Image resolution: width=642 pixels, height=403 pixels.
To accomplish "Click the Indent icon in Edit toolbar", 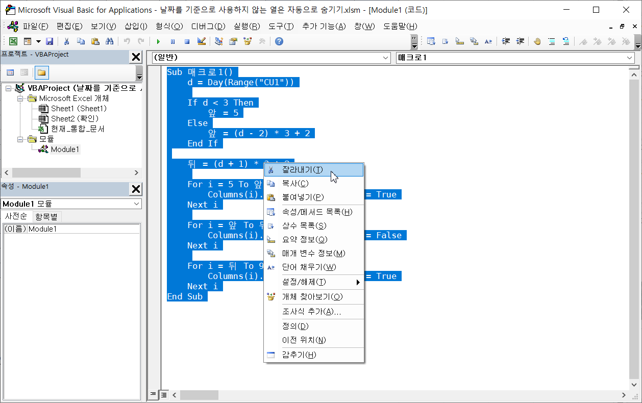I will (x=506, y=41).
